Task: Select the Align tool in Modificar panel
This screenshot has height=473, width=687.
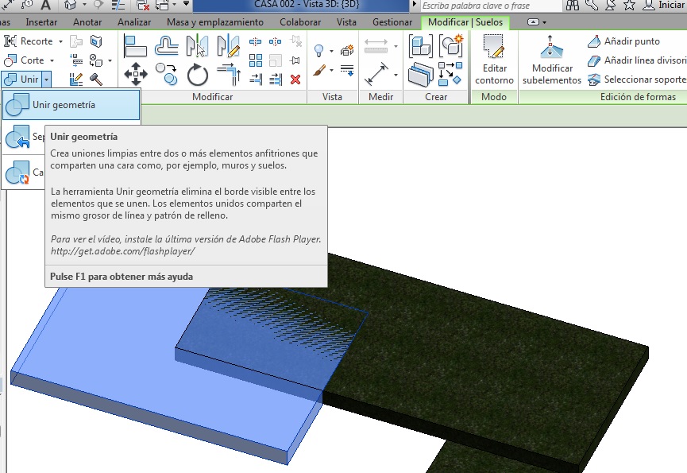Action: tap(136, 46)
